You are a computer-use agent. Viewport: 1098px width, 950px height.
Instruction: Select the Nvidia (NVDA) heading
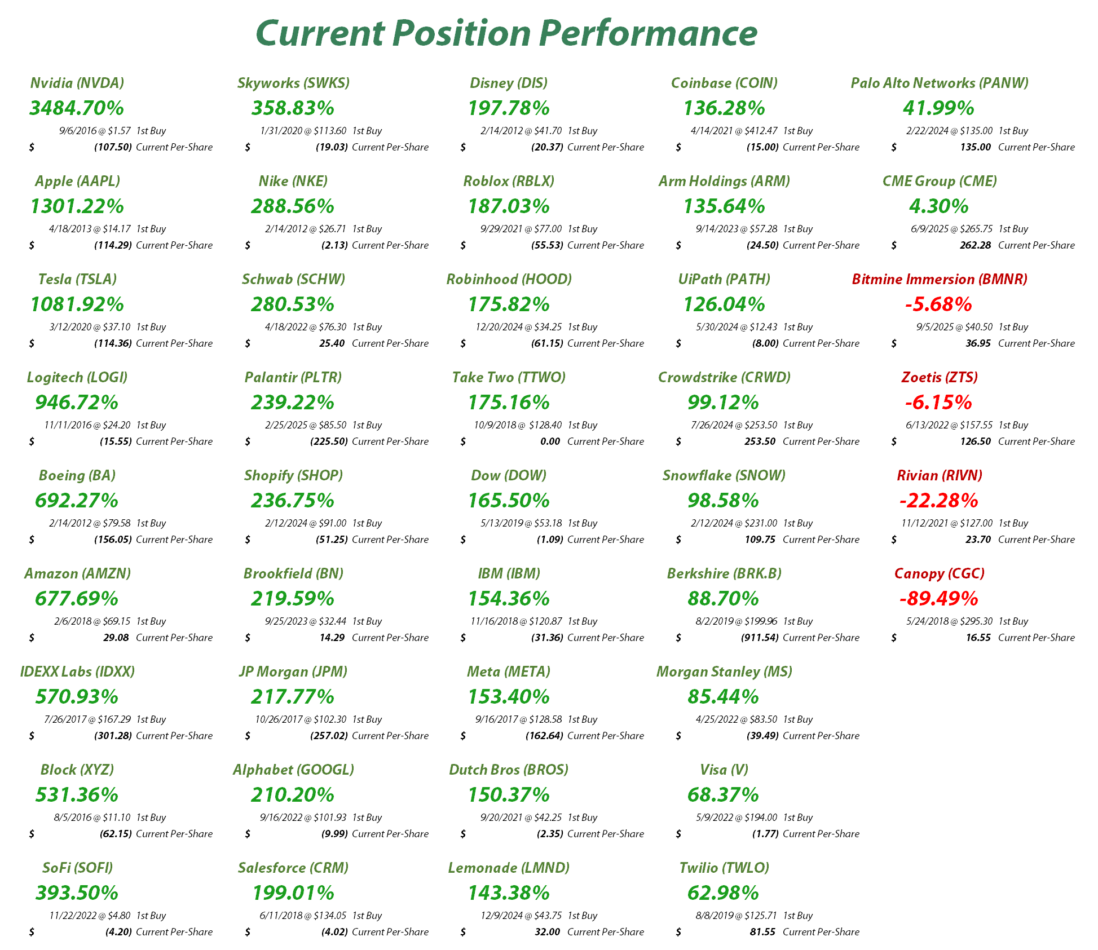click(x=77, y=83)
